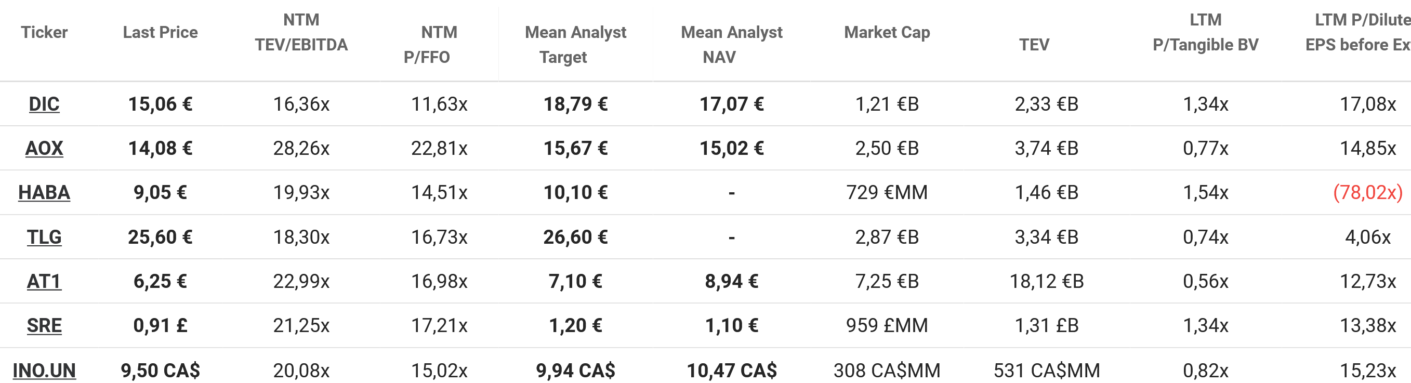The height and width of the screenshot is (383, 1411).
Task: Sort by Mean Analyst NAV header
Action: 731,44
